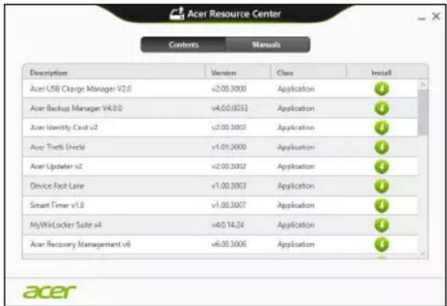Click version v4.0.14.24 cell
The image size is (447, 306).
point(227,225)
